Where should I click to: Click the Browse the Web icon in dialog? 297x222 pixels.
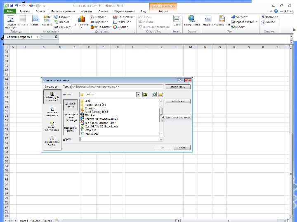coord(153,95)
